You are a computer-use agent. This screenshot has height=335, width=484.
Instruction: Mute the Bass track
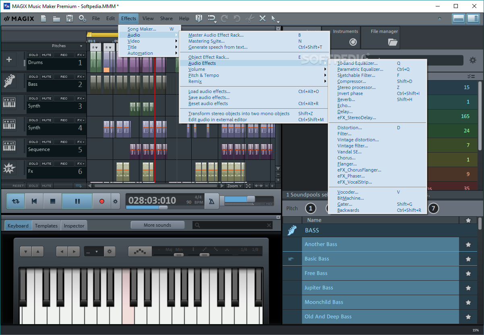pos(47,77)
